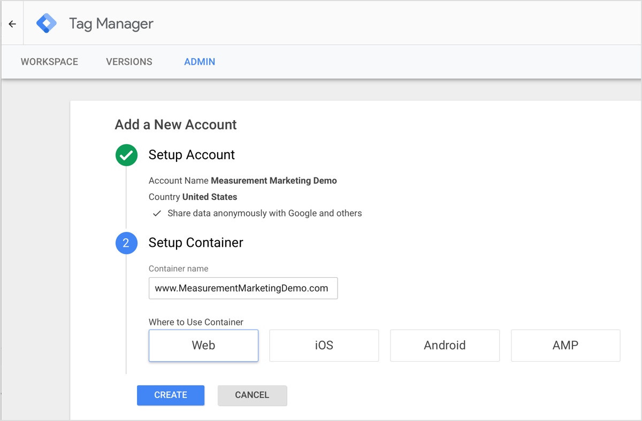This screenshot has width=642, height=421.
Task: Expand the Setup Account step heading
Action: coord(192,155)
